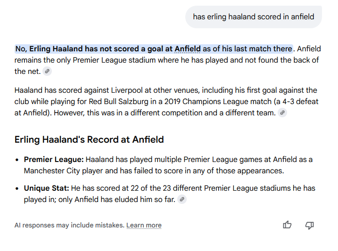Click the dotted-underlined "Anfield" term in the highlighted sentence
The height and width of the screenshot is (251, 338).
pos(188,49)
